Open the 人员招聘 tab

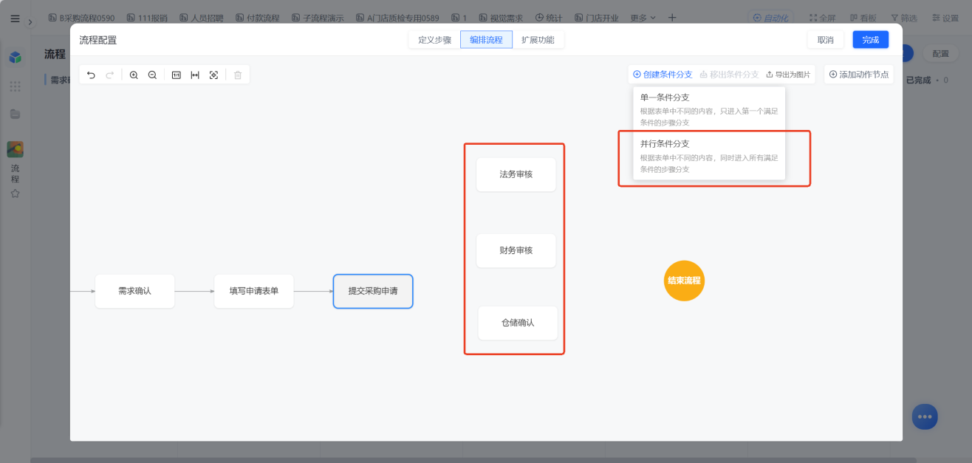pos(201,18)
